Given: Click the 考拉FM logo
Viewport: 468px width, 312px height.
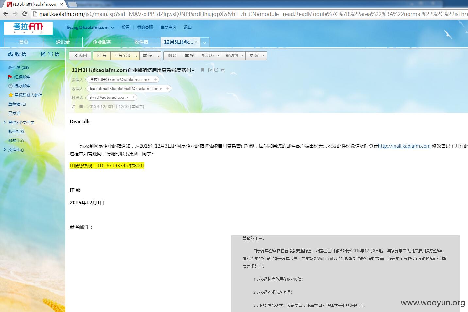Looking at the screenshot, I should [x=28, y=28].
